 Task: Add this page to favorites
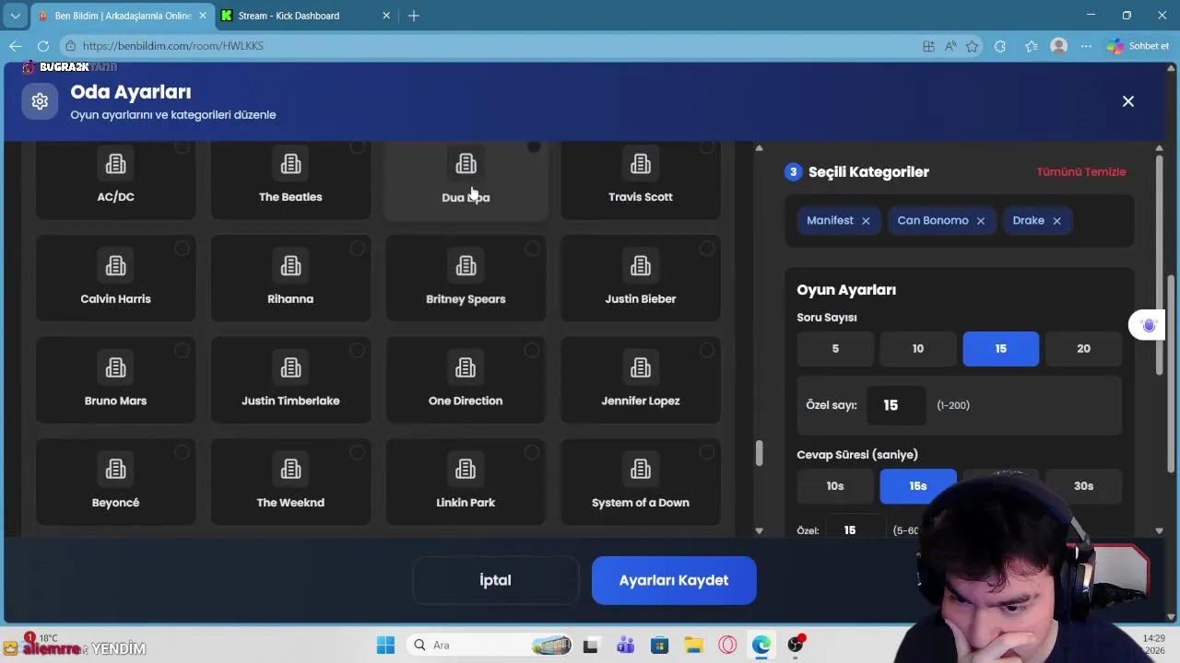(x=972, y=46)
